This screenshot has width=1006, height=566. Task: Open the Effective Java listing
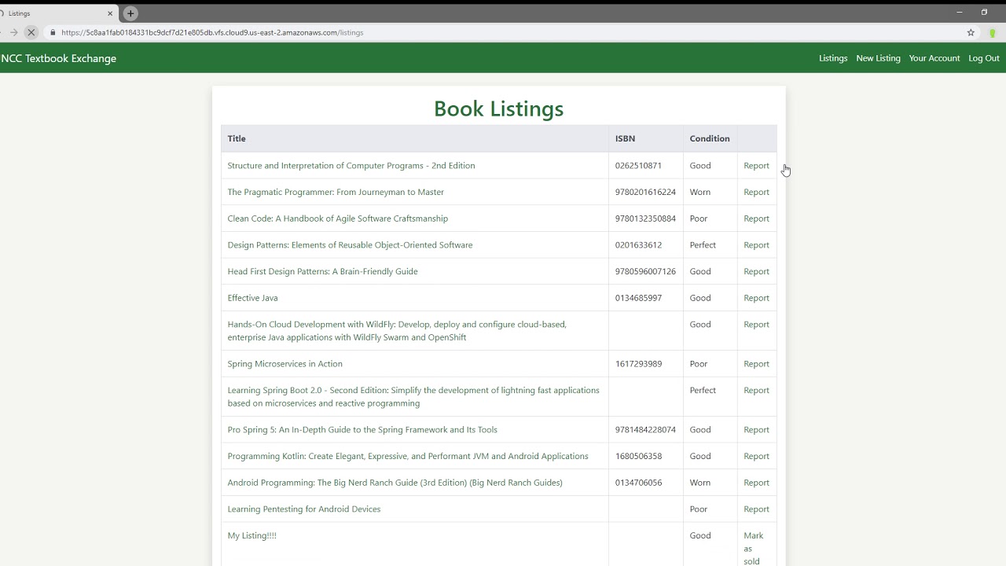click(252, 298)
